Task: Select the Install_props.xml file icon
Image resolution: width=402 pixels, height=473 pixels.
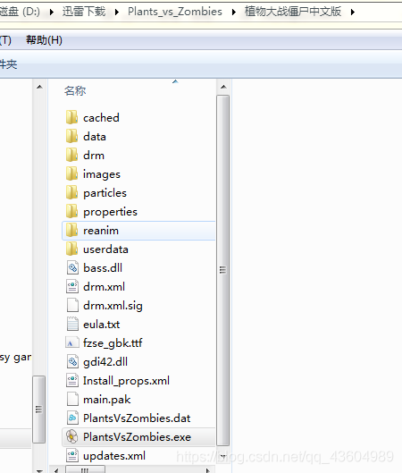Action: click(x=72, y=380)
